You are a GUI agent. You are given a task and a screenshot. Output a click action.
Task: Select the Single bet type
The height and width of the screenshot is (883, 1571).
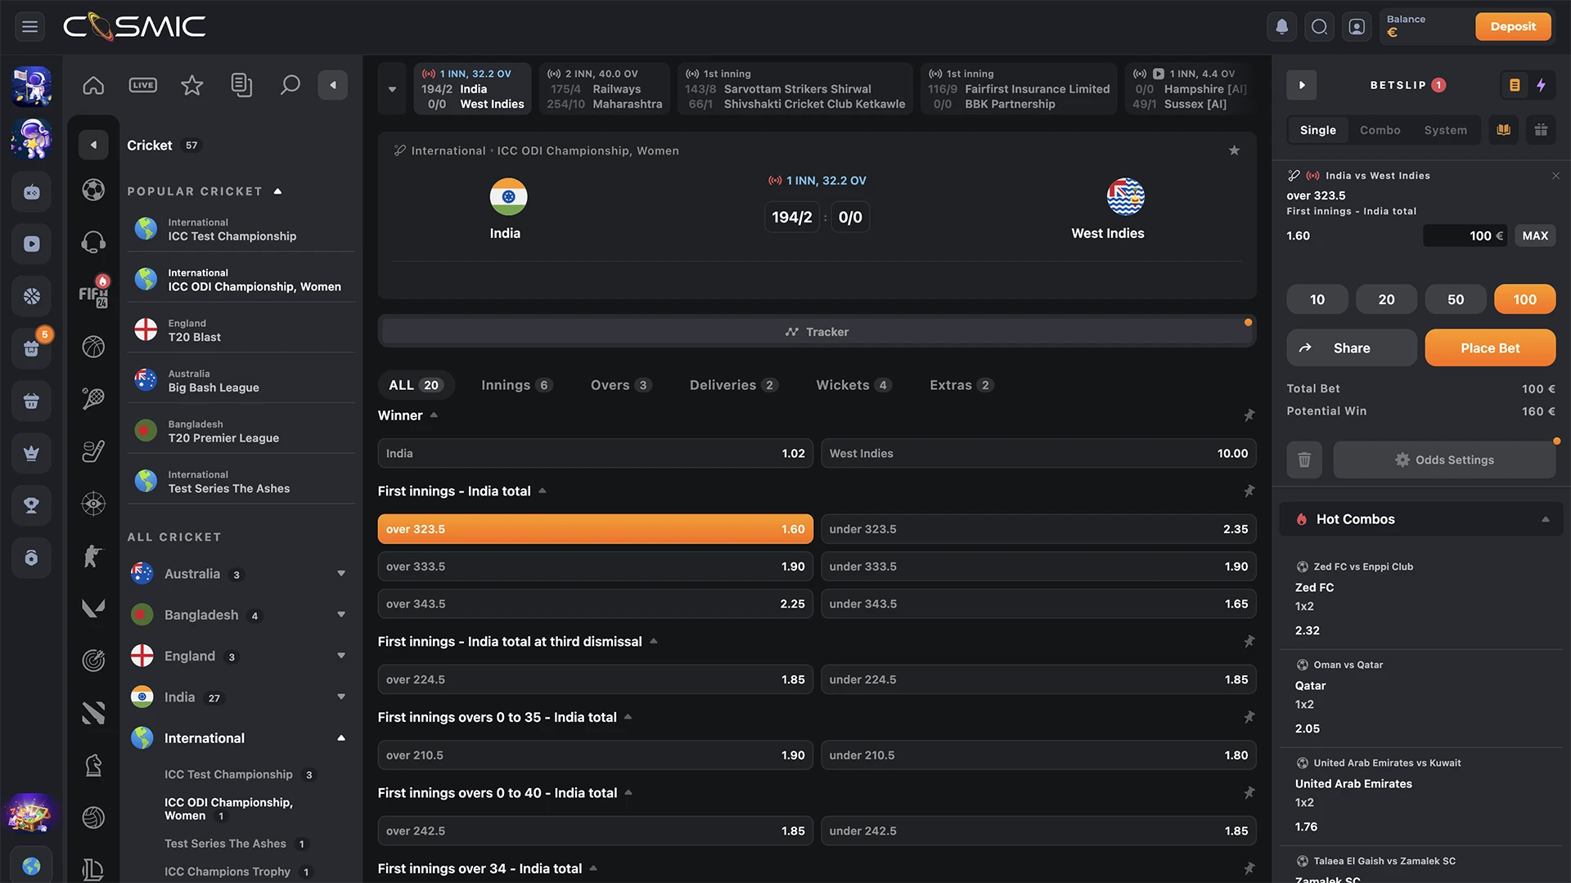(1317, 130)
